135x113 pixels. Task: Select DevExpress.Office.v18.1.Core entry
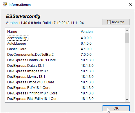pyautogui.click(x=31, y=82)
